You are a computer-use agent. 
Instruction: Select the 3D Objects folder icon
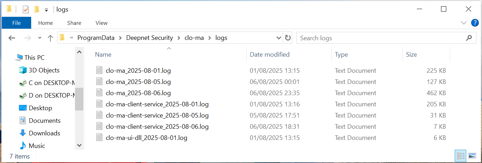coord(23,70)
